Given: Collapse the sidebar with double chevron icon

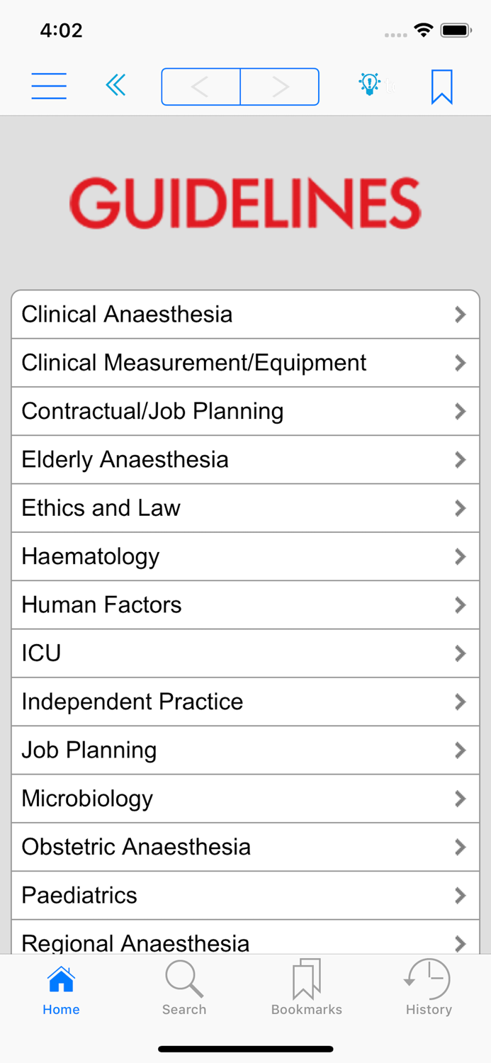Looking at the screenshot, I should (x=115, y=84).
